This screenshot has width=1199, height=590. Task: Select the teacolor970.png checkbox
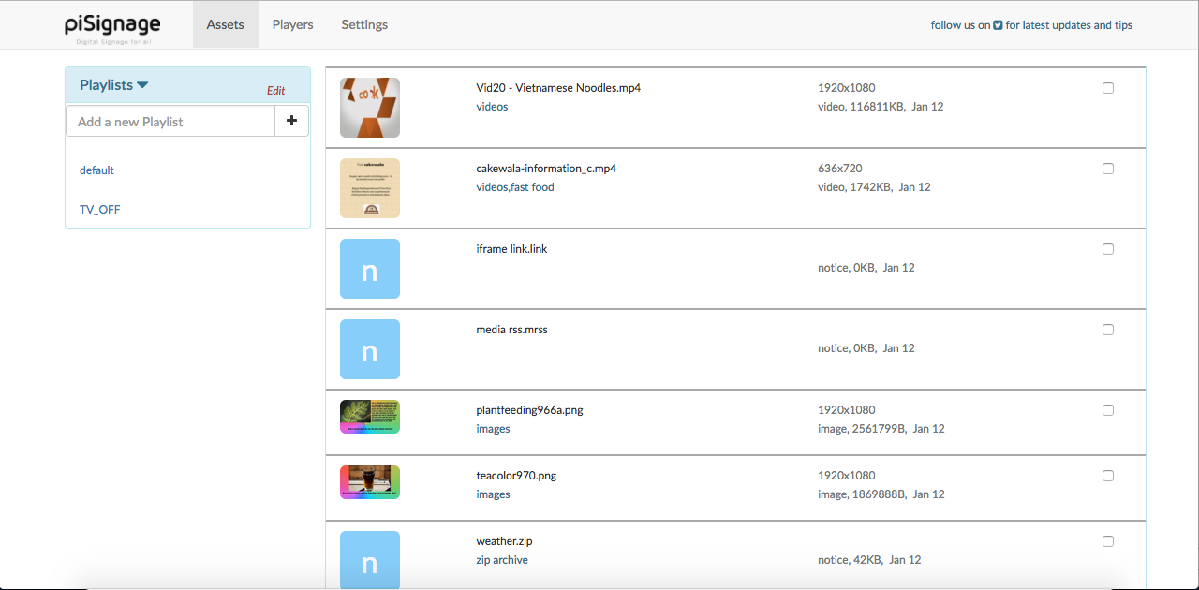pos(1108,476)
